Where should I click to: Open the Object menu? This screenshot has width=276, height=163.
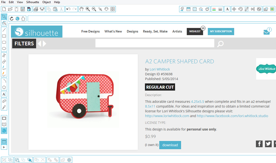47,2
